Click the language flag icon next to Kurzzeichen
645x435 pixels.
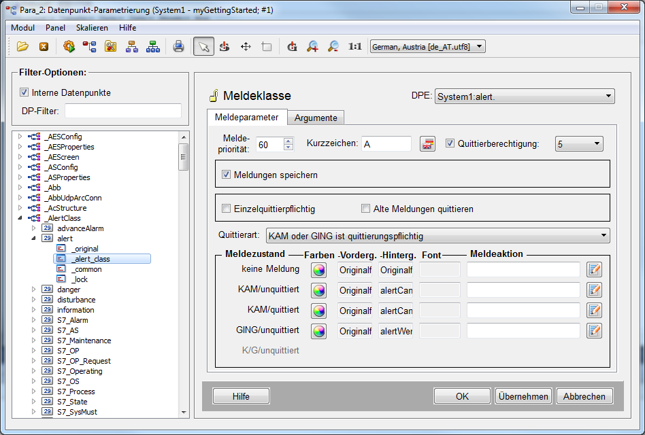[427, 144]
